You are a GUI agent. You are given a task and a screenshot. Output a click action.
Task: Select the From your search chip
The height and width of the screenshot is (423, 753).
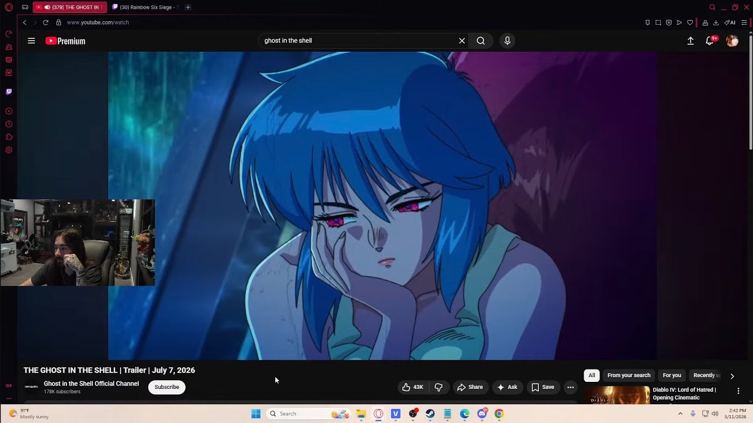[629, 375]
